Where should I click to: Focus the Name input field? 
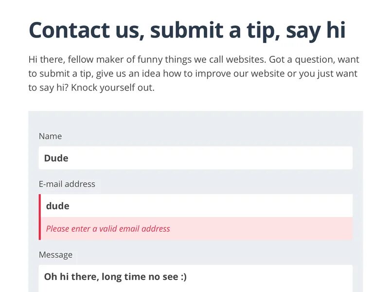click(195, 158)
